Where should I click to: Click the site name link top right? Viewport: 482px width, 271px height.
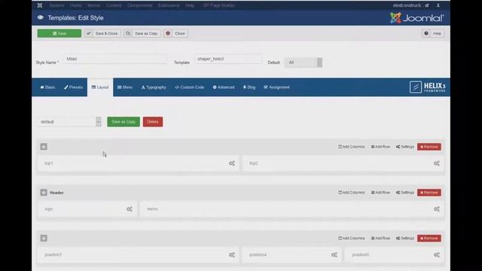tap(410, 5)
